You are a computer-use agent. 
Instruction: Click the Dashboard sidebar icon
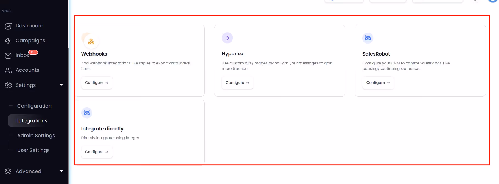[x=8, y=26]
